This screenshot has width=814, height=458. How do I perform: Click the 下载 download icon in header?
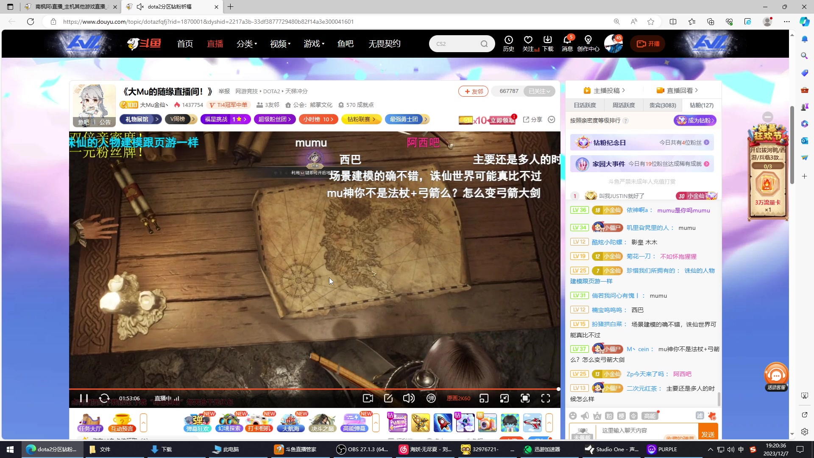pos(548,44)
